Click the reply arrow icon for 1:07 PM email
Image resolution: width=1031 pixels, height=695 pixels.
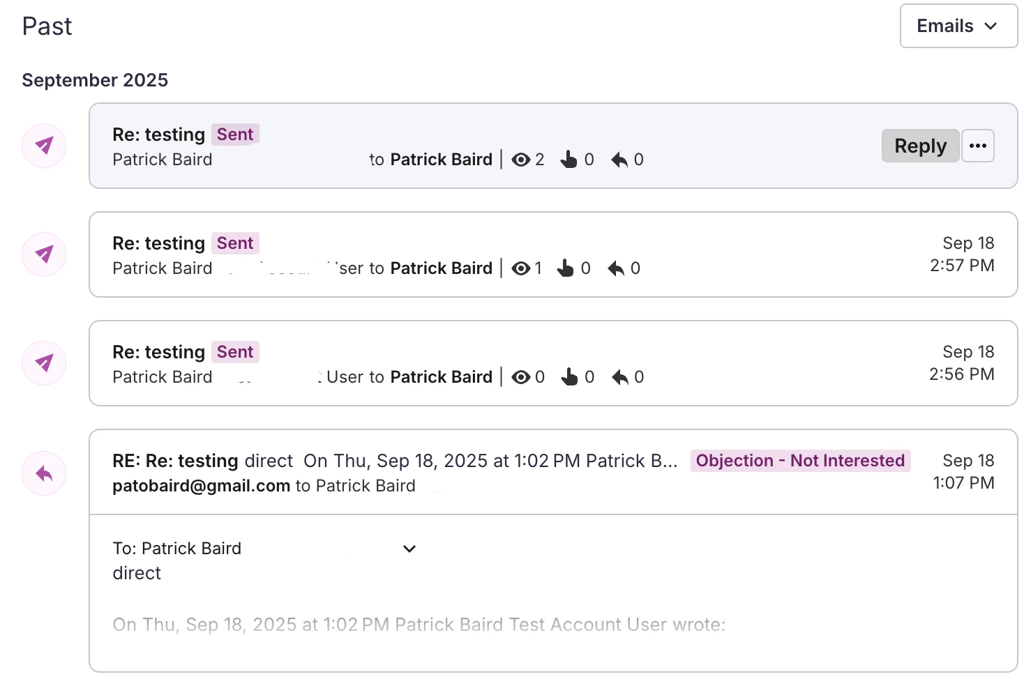[44, 474]
